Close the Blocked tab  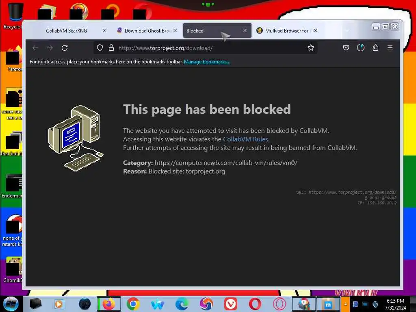245,30
